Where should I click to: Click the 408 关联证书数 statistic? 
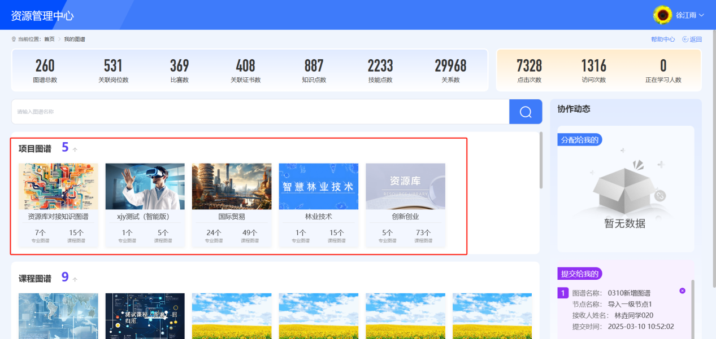point(246,71)
